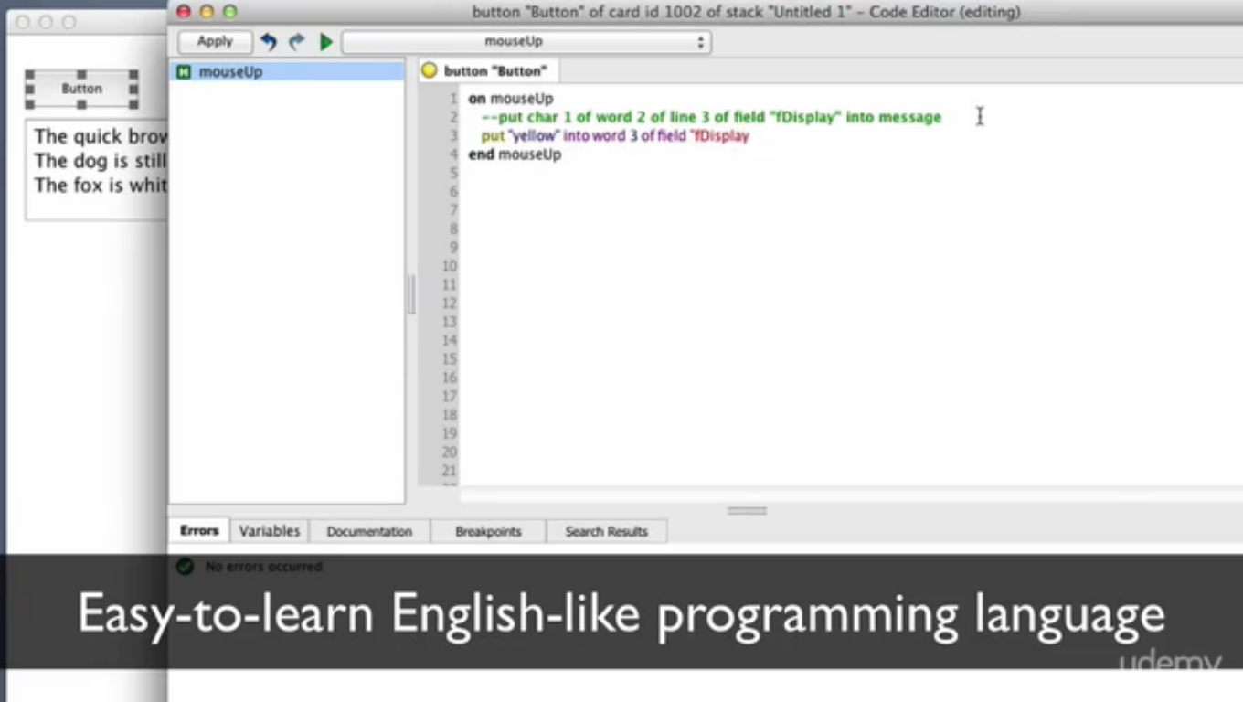Open the Search Results tab
The image size is (1243, 702).
point(606,531)
